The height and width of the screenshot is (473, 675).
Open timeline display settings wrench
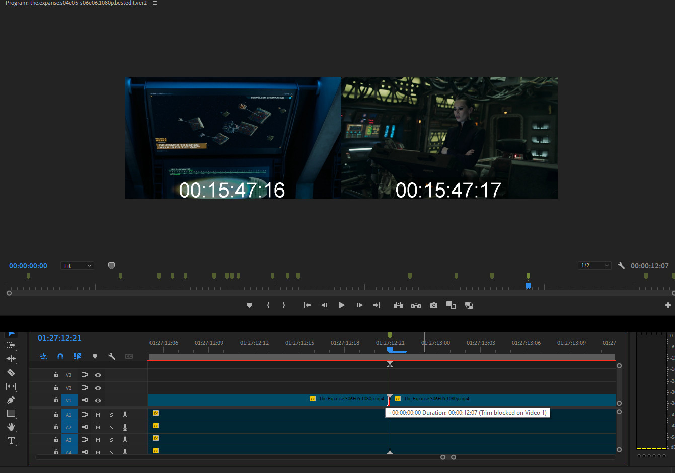(x=112, y=356)
